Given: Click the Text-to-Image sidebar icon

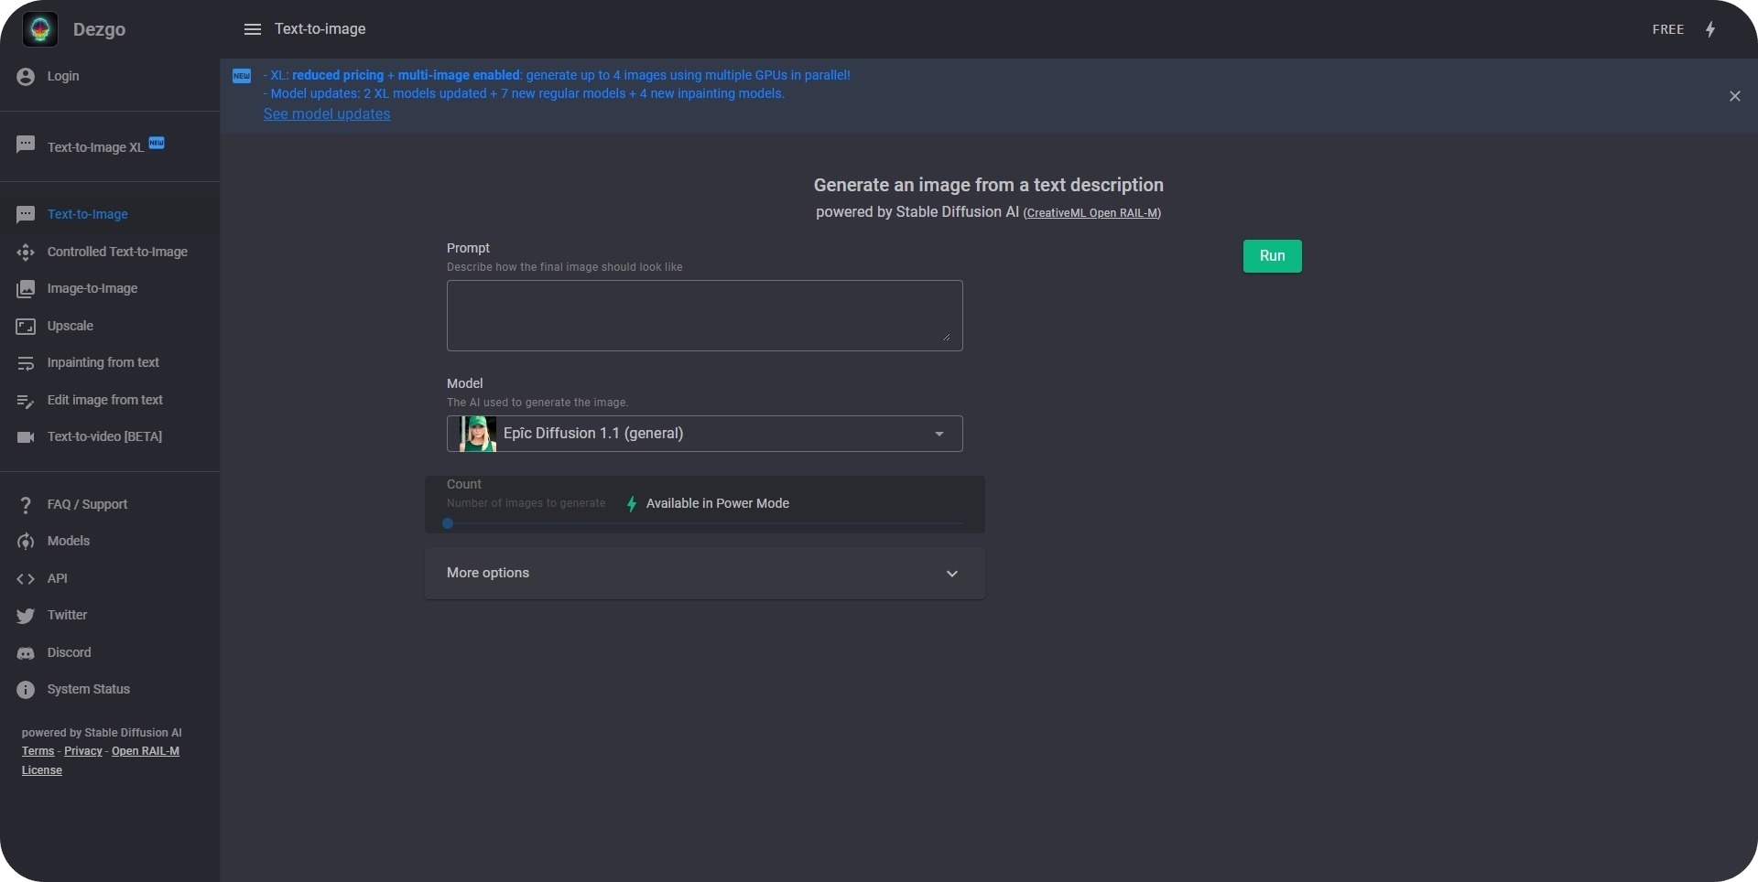Looking at the screenshot, I should pyautogui.click(x=26, y=214).
